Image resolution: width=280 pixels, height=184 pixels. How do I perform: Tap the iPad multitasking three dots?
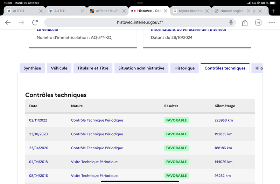coord(140,3)
